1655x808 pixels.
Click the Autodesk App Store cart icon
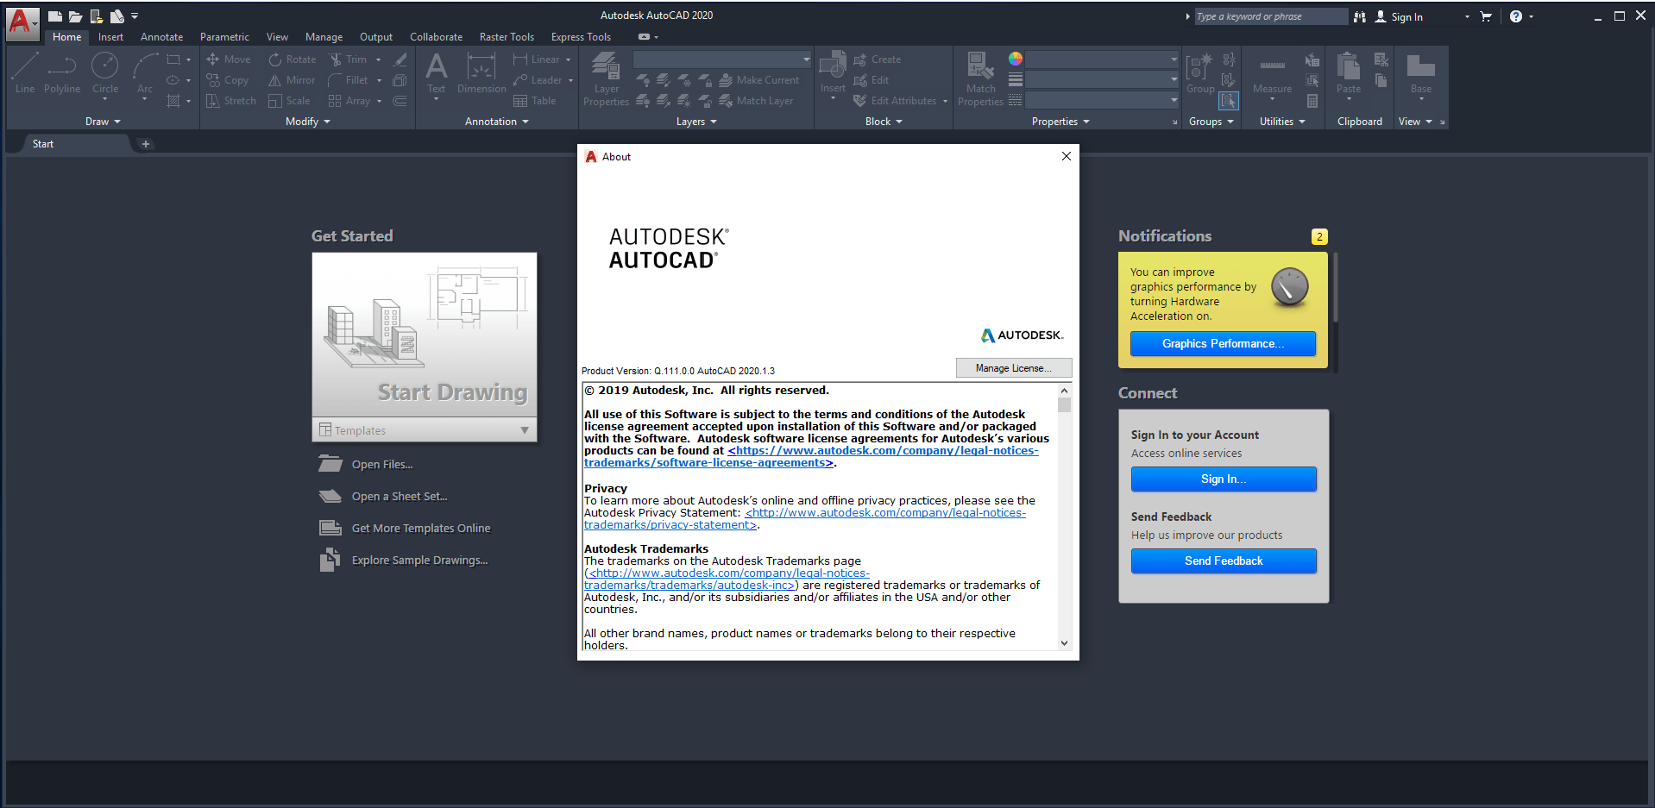(x=1486, y=16)
